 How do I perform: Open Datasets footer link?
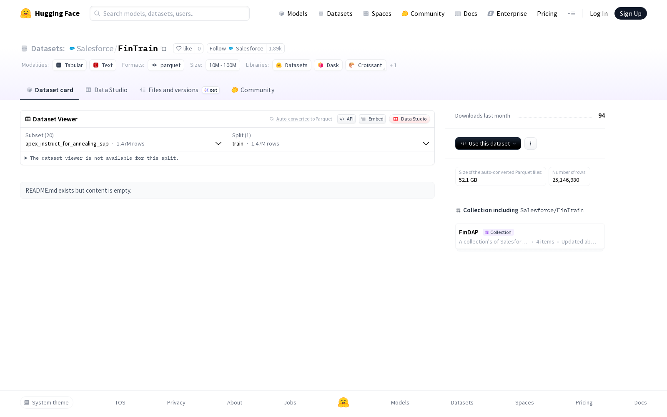462,402
